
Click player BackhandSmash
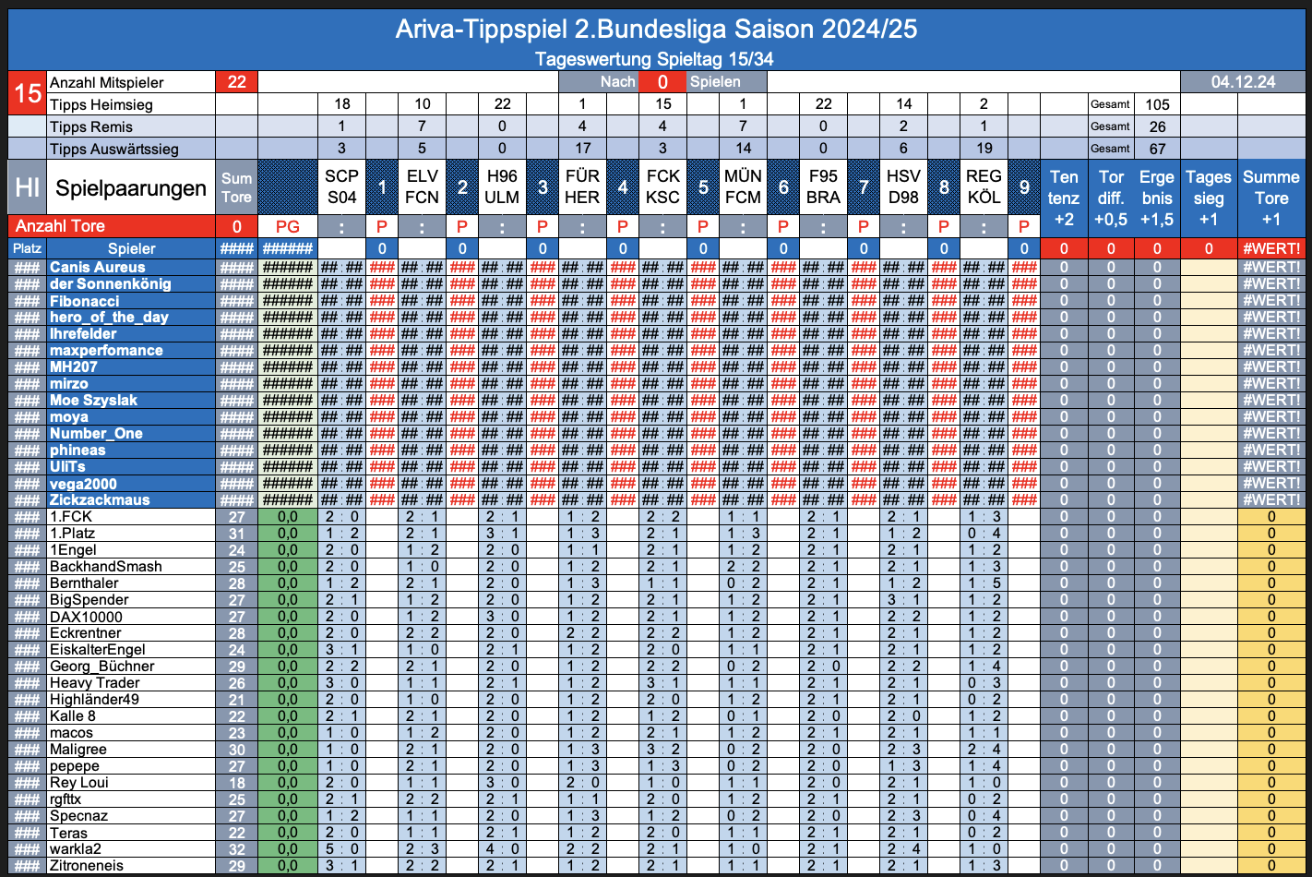[x=106, y=566]
